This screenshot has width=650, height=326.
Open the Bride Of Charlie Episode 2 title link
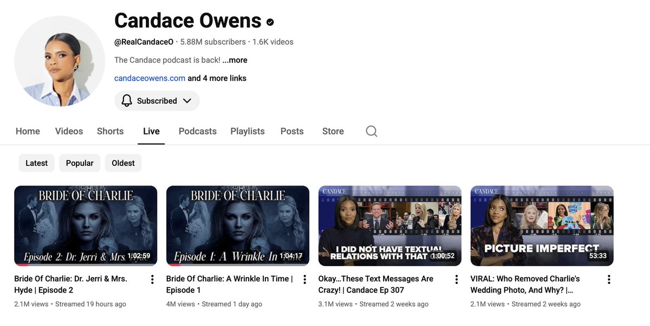click(x=70, y=284)
